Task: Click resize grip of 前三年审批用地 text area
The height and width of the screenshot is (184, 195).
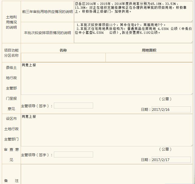Action: coord(191,20)
